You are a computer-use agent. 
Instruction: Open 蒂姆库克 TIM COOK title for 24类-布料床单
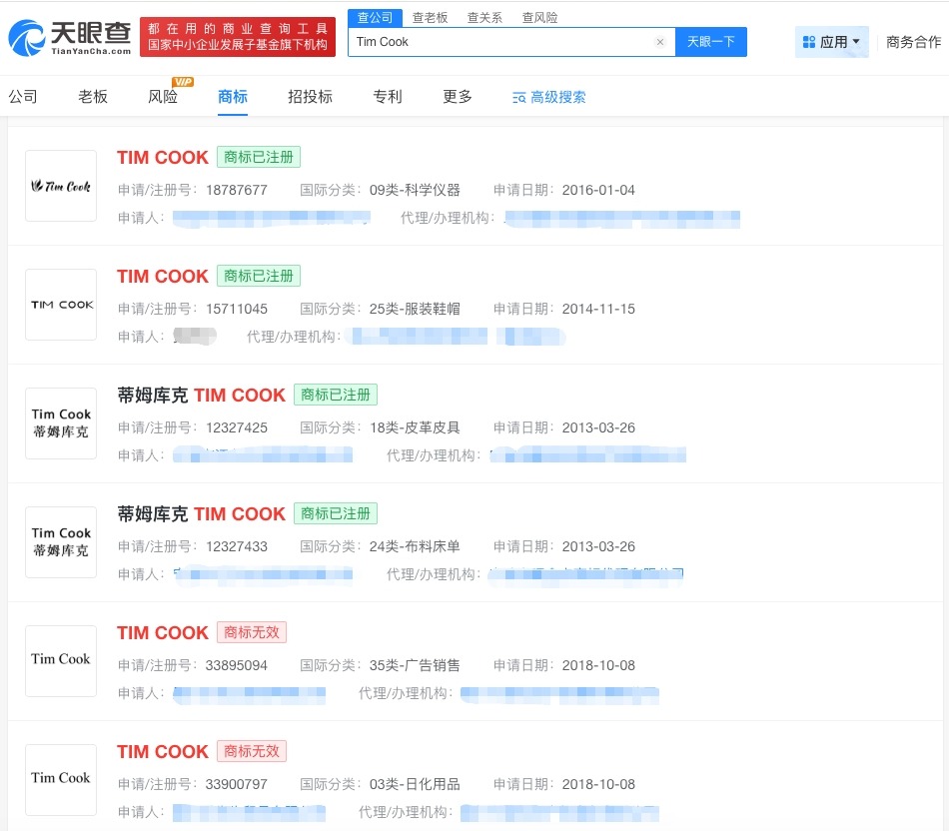pos(201,513)
